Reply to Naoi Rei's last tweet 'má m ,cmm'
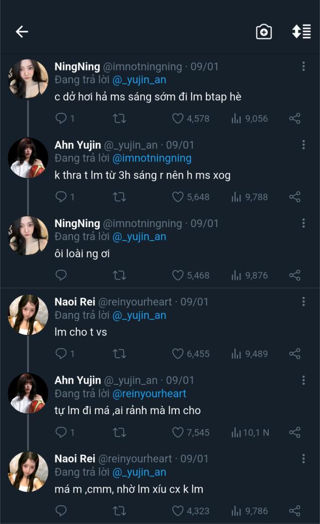 (x=61, y=511)
